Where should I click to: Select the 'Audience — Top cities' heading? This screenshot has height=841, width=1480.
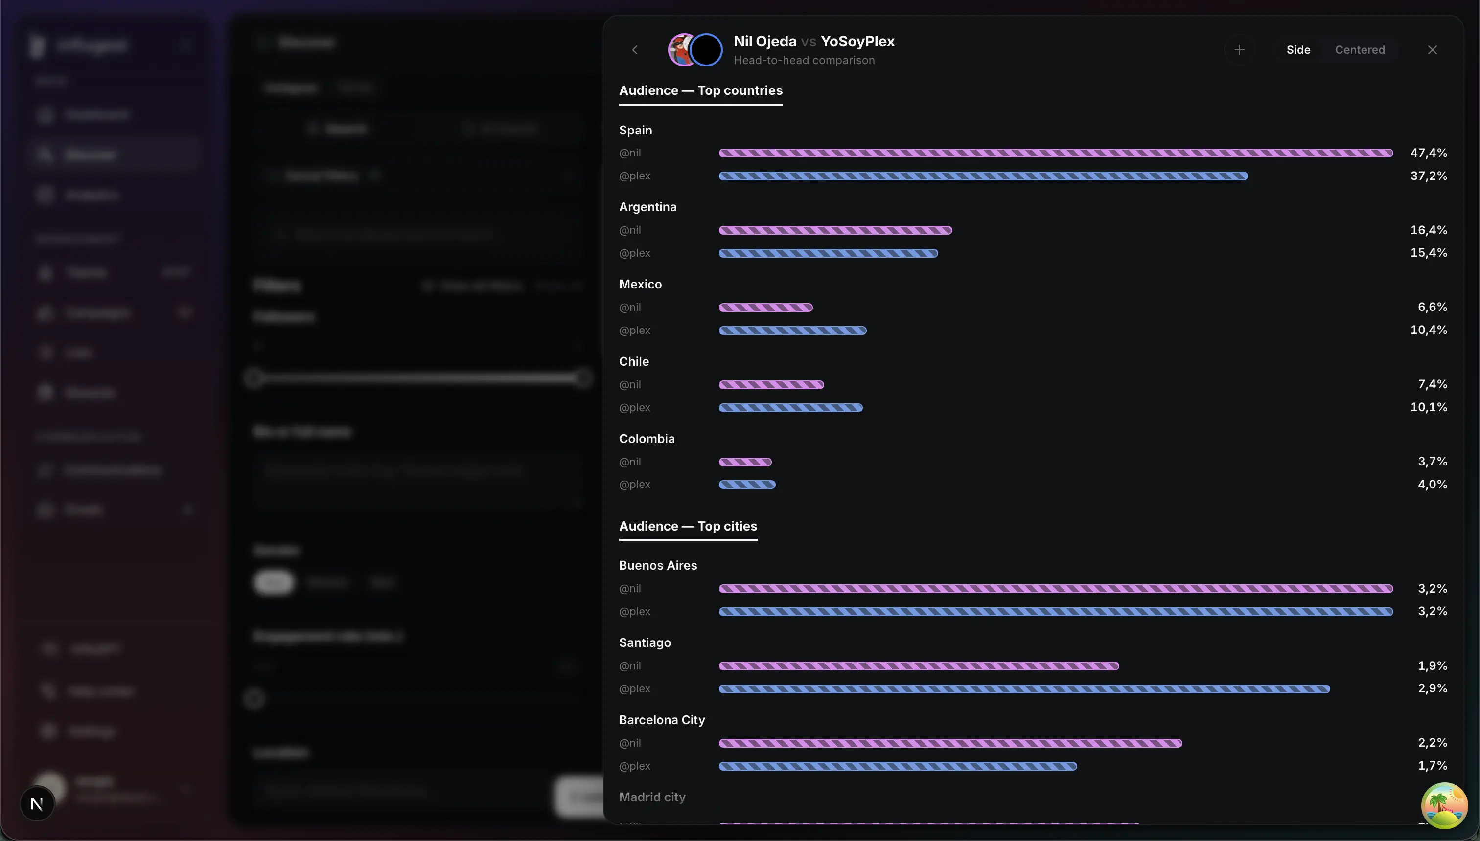[688, 526]
